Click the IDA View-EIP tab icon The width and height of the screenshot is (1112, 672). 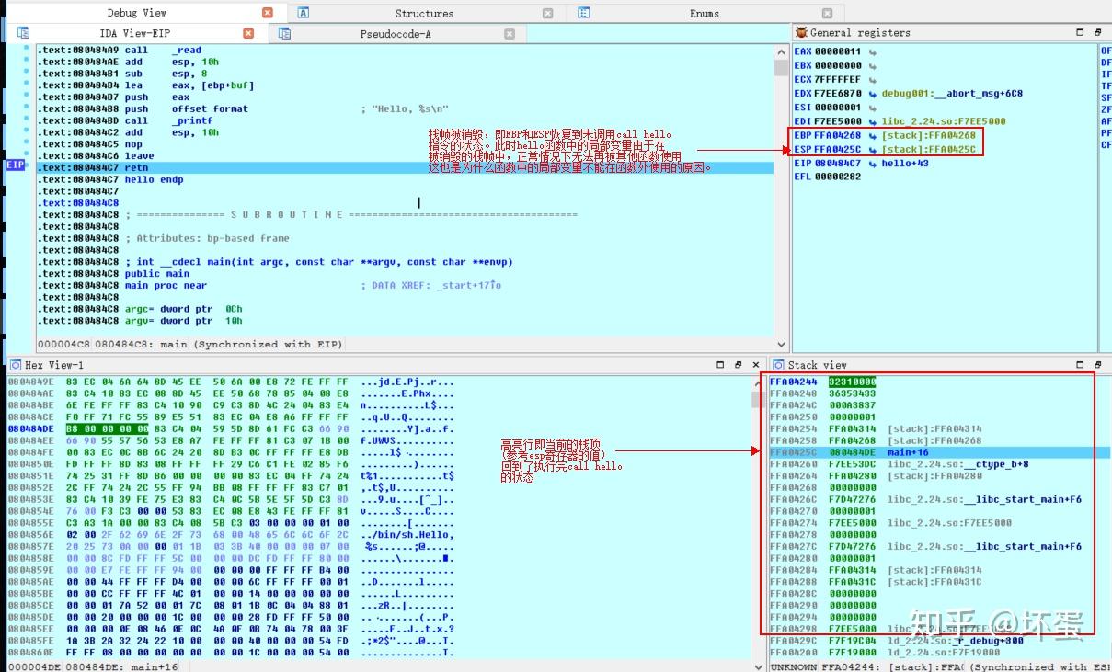tap(21, 32)
